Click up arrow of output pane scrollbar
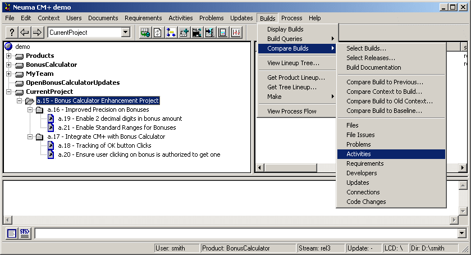The height and width of the screenshot is (255, 471). coord(463,185)
